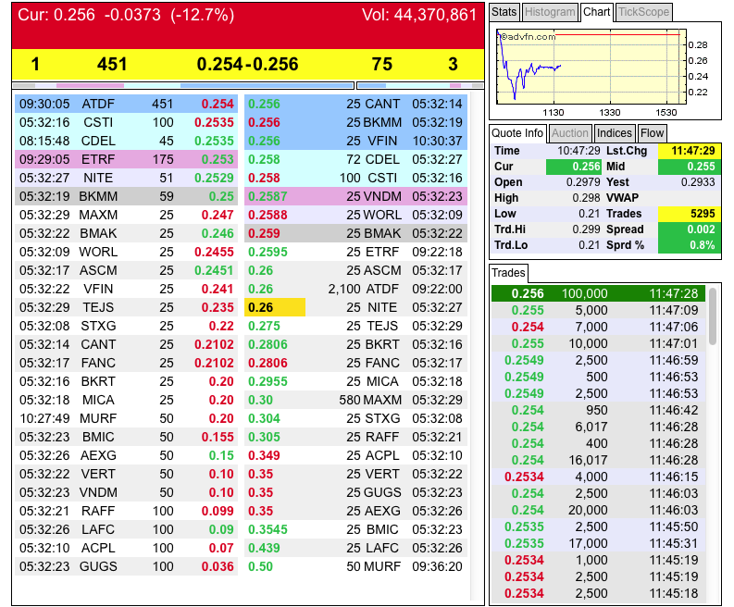Click the bid-ask 0.254-0.256 yellow bar

[248, 64]
